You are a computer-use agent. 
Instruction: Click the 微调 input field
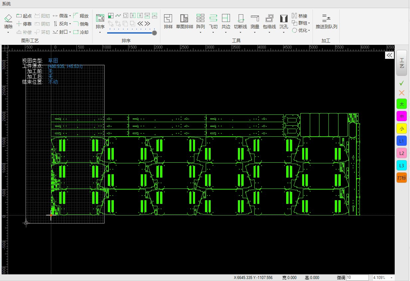click(x=357, y=277)
